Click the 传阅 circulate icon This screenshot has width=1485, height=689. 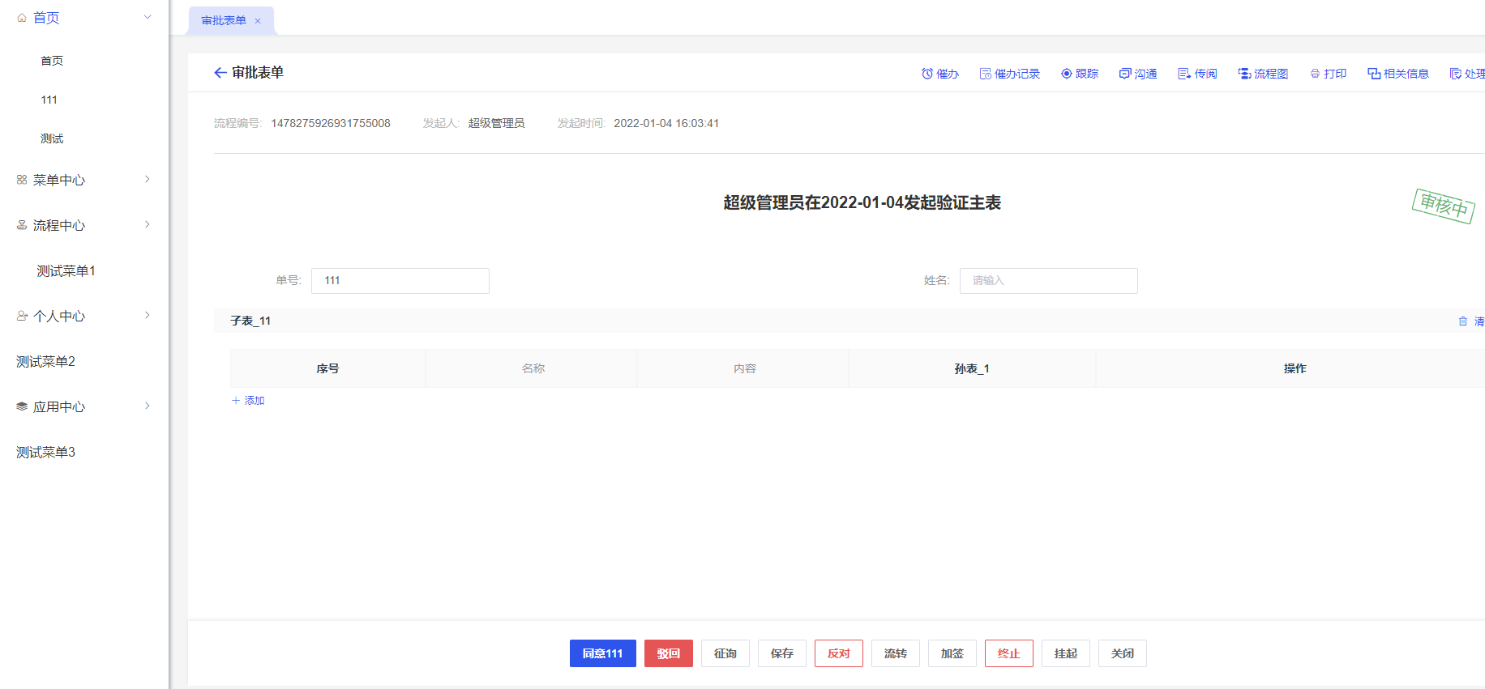(x=1184, y=74)
